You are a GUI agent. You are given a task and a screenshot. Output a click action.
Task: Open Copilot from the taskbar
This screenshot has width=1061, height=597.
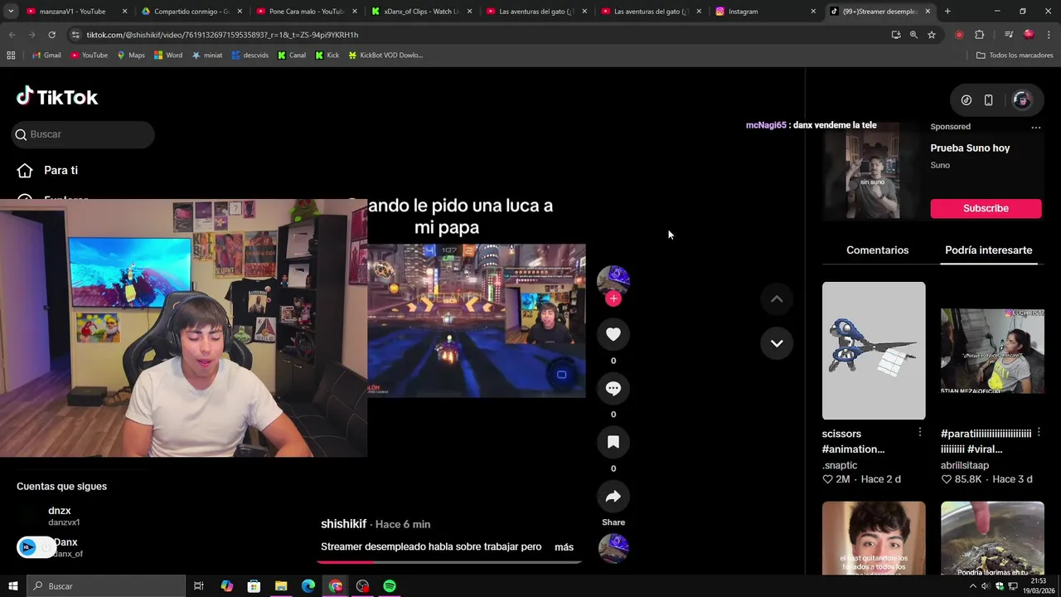point(226,586)
